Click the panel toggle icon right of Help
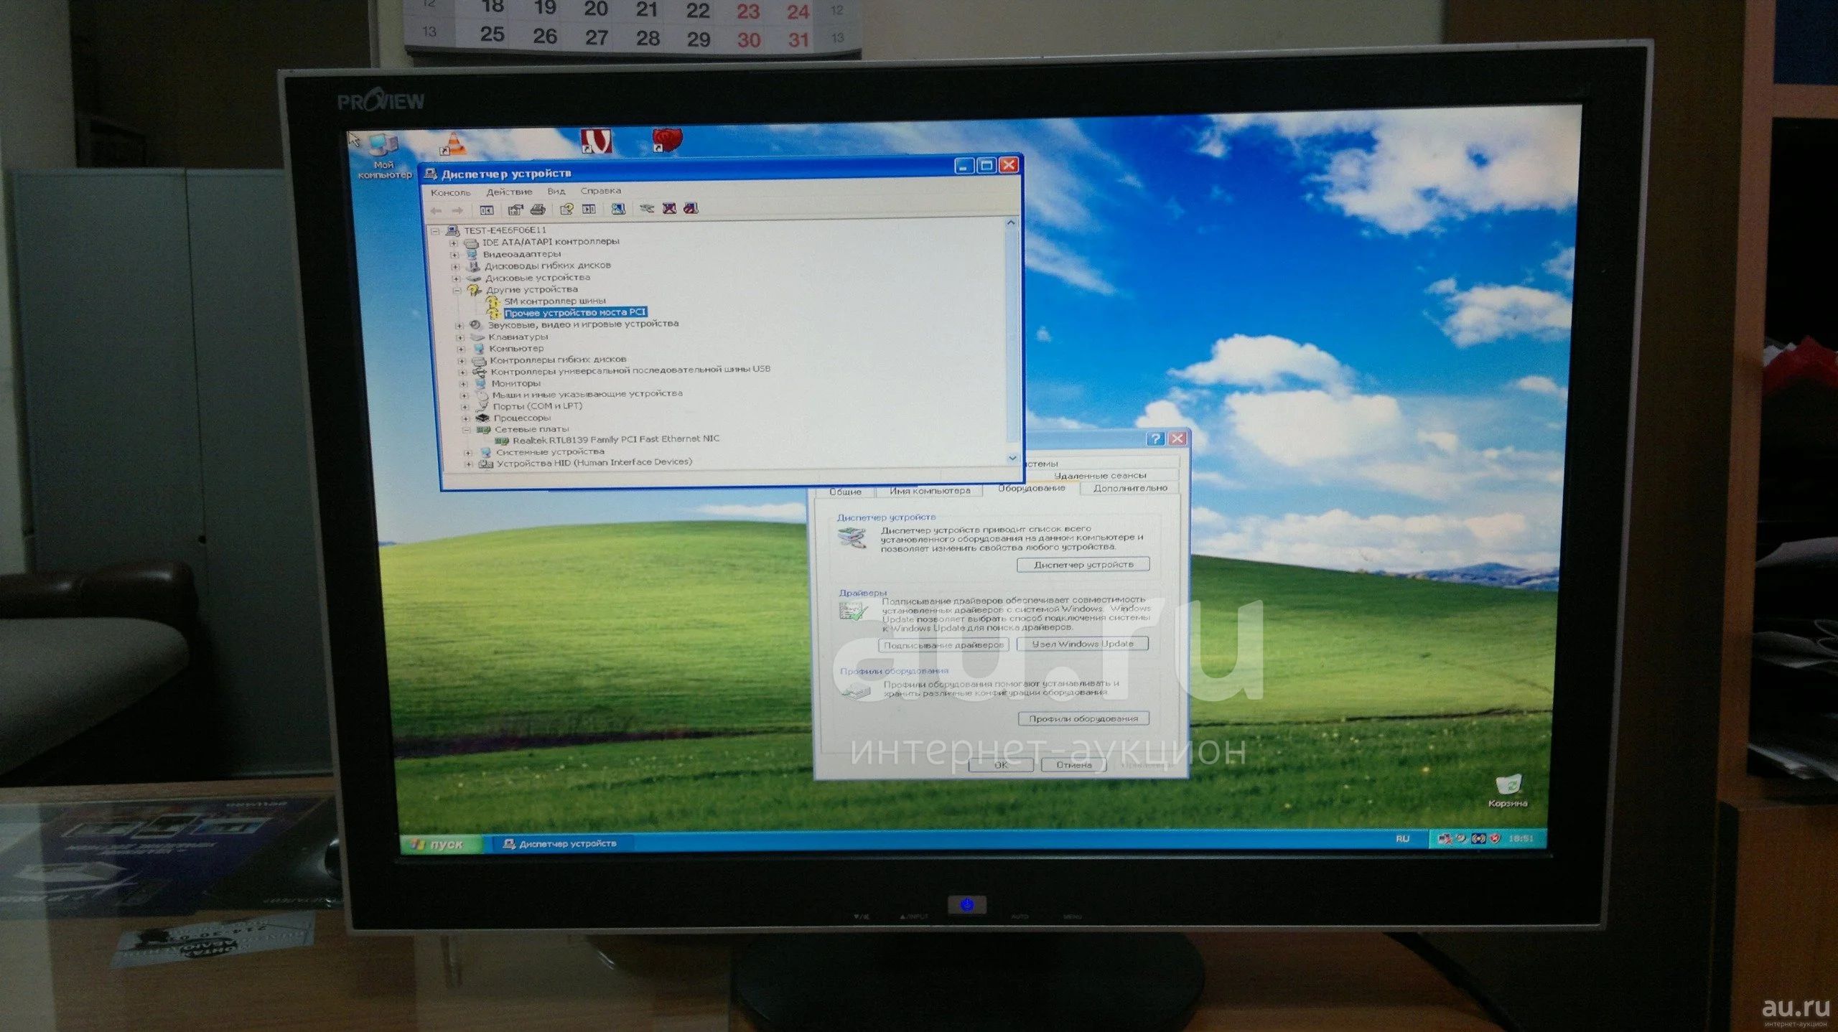This screenshot has height=1032, width=1838. coord(589,209)
